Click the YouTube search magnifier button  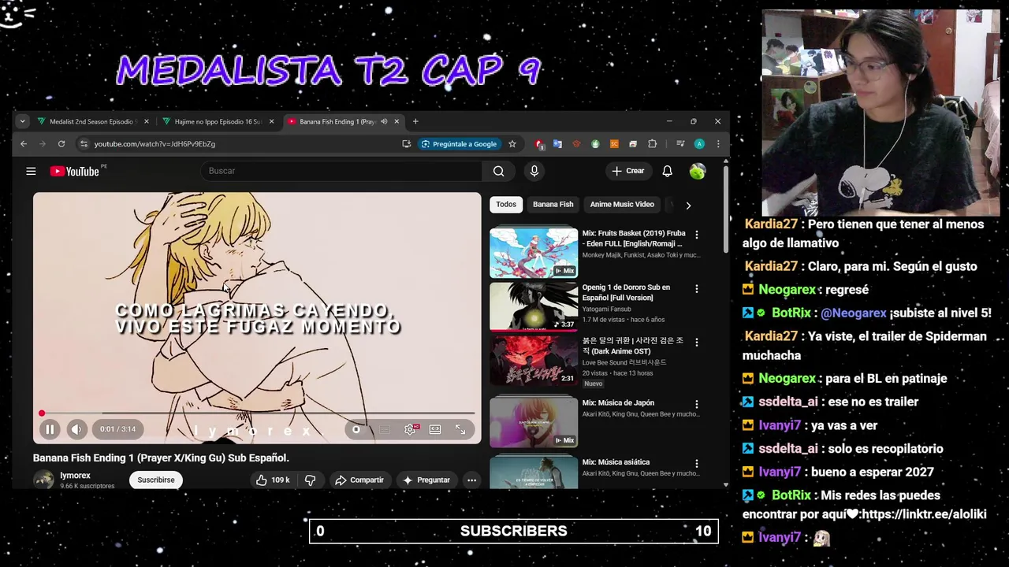[x=498, y=171]
